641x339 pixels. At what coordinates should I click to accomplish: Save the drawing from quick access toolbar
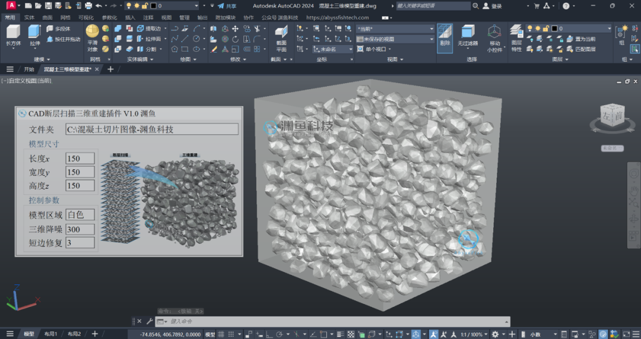tap(48, 6)
